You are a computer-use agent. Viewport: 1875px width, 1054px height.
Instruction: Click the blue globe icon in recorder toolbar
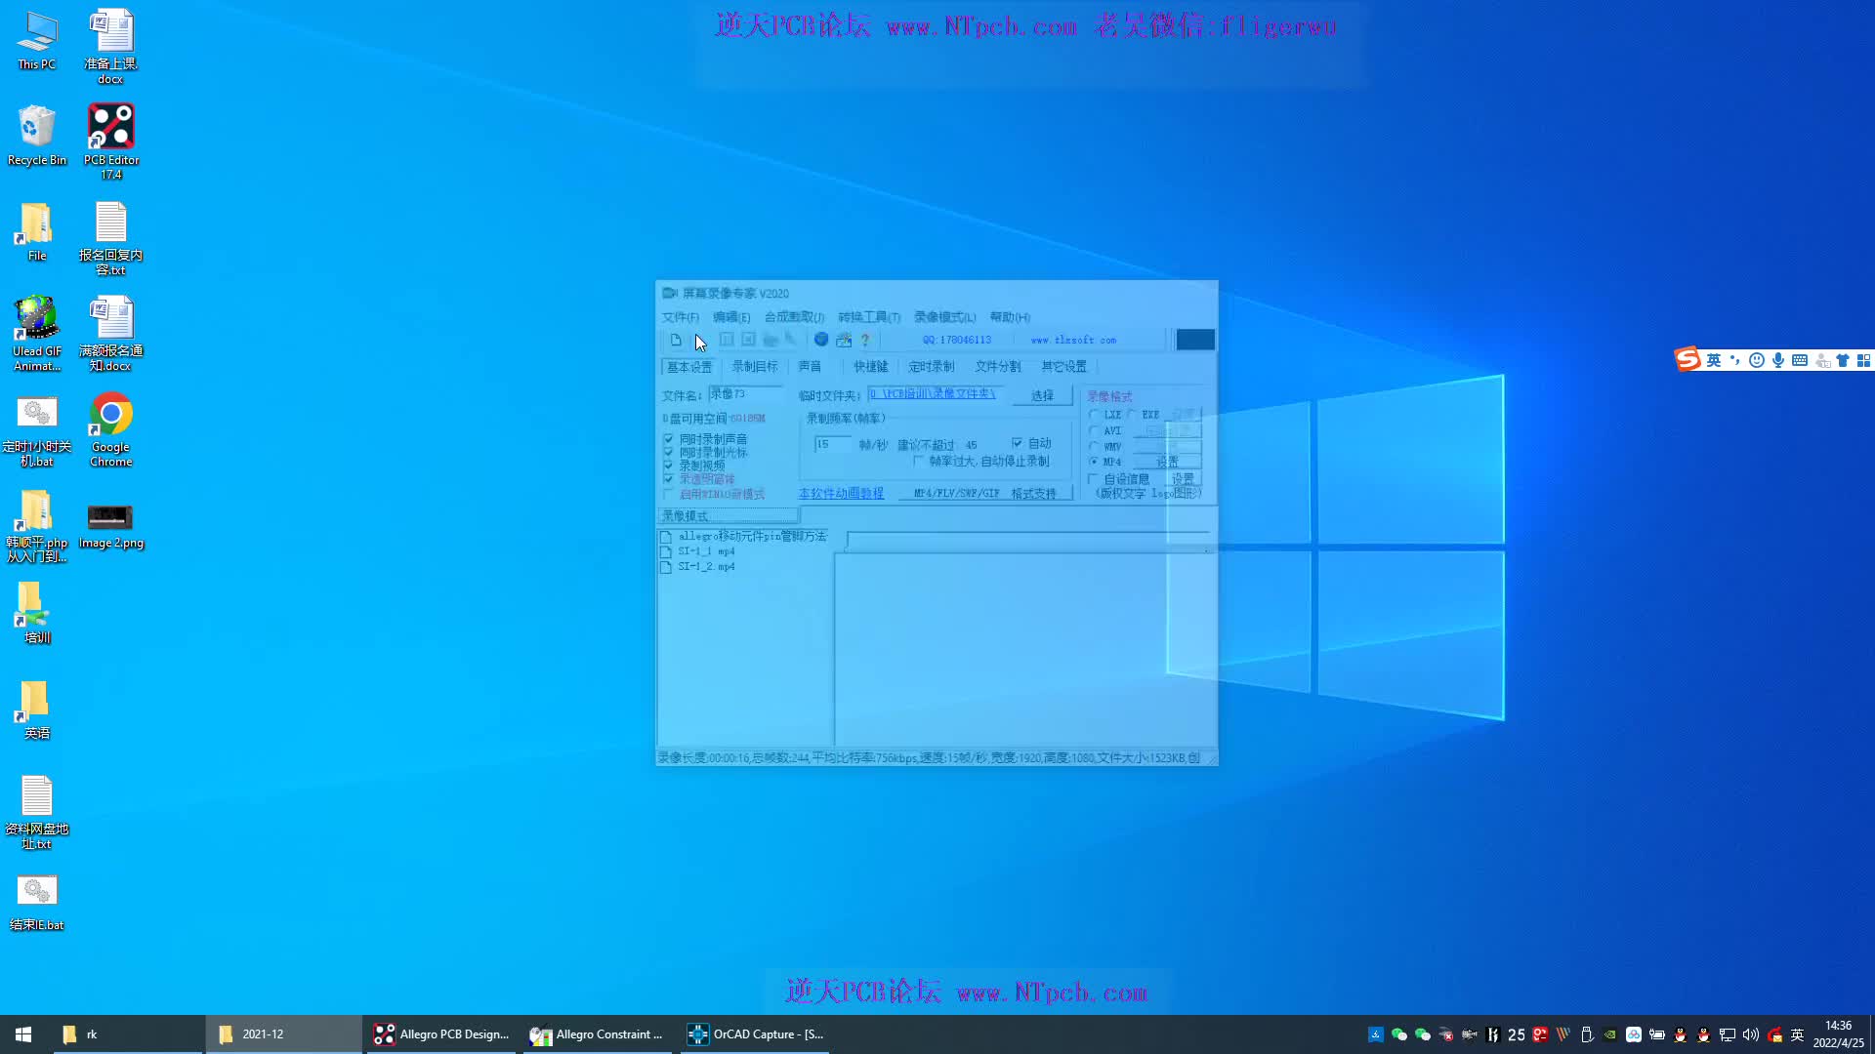(821, 340)
